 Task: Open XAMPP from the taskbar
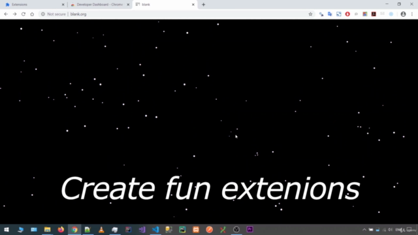tap(196, 229)
